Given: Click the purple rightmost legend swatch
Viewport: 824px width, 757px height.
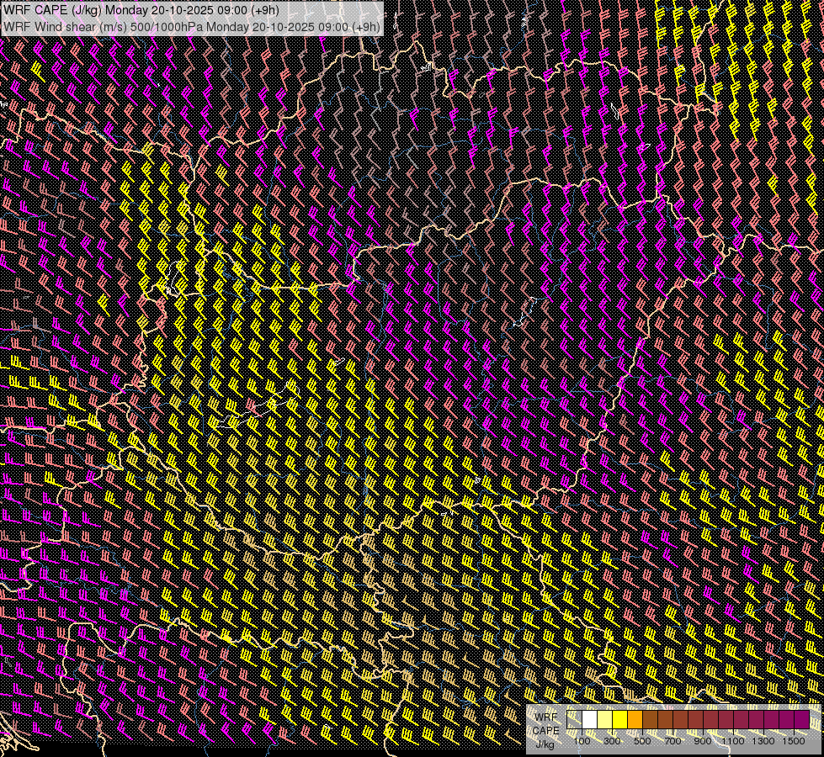Looking at the screenshot, I should click(802, 720).
